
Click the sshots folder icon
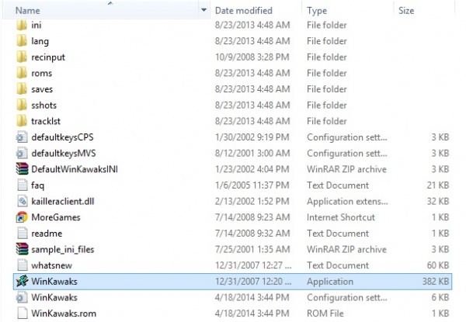[22, 105]
